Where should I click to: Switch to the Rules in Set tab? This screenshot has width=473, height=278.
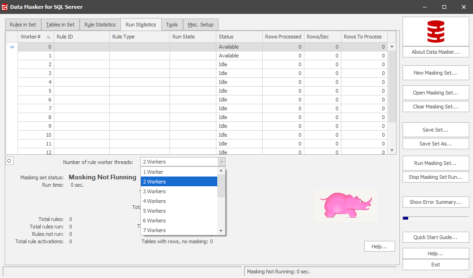(x=23, y=25)
